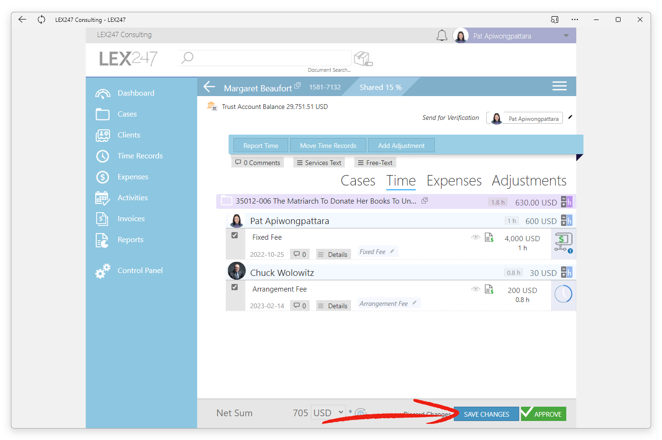Open the hamburger menu in case header
This screenshot has width=662, height=440.
559,86
